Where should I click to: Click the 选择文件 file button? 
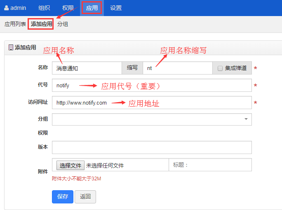[x=70, y=166]
